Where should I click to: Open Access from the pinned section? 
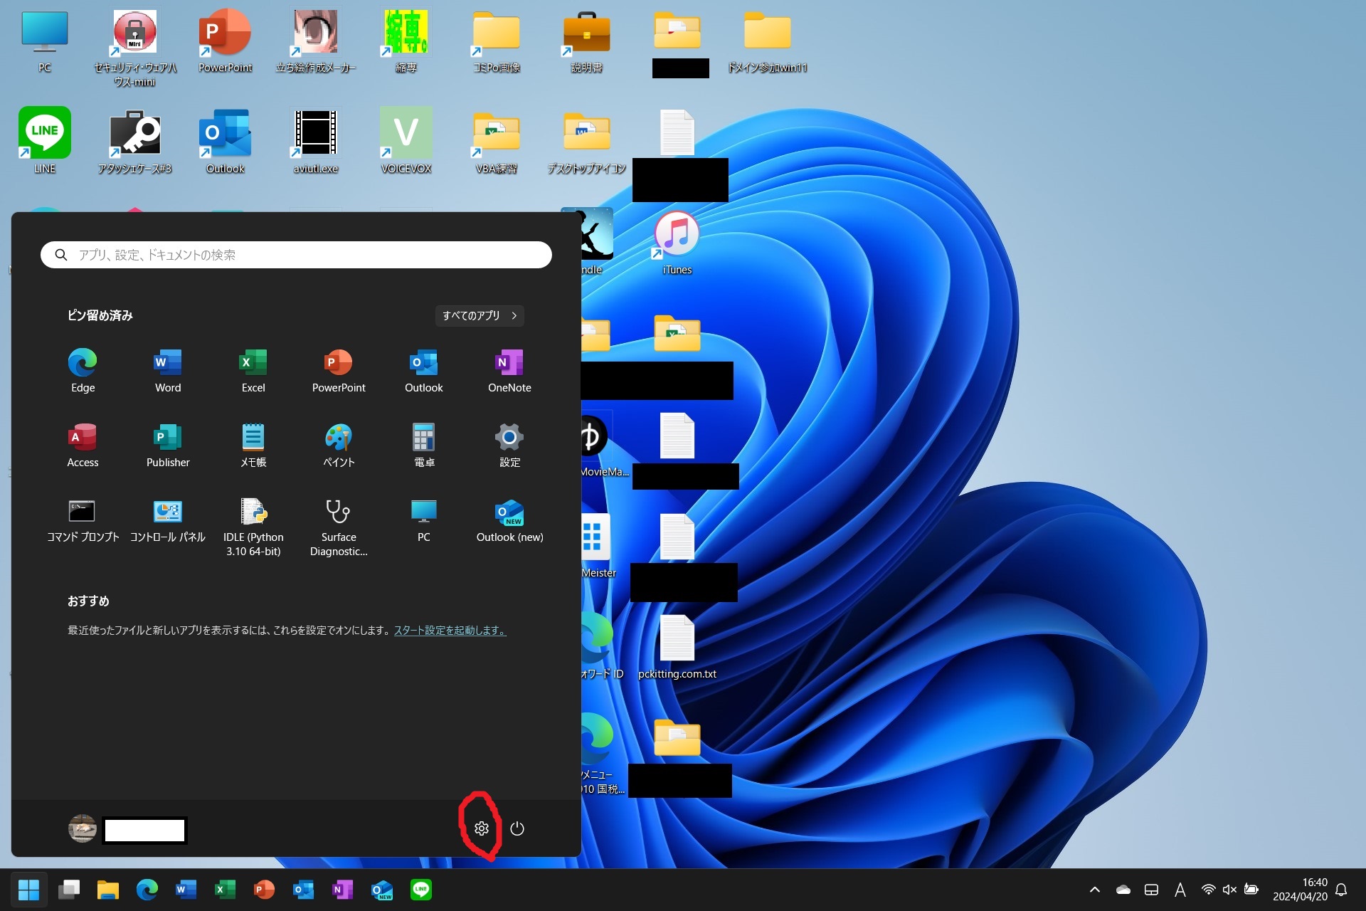pyautogui.click(x=83, y=445)
